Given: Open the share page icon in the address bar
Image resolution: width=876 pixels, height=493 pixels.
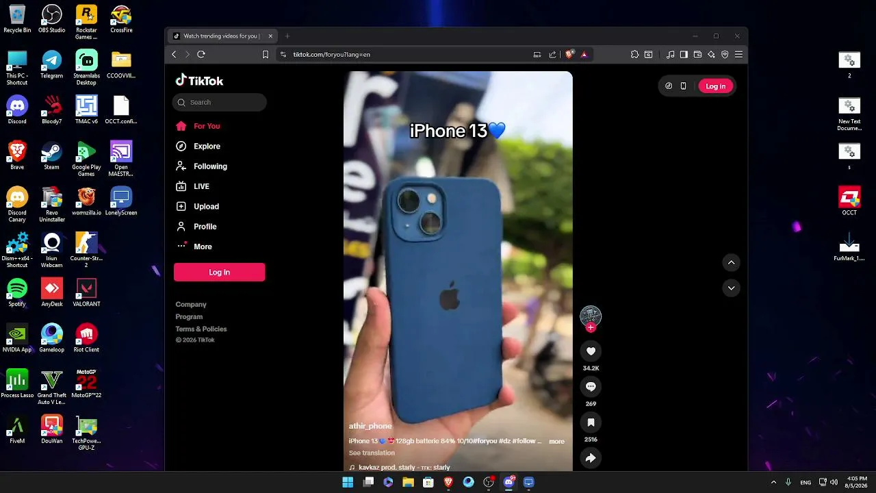Looking at the screenshot, I should coord(552,54).
